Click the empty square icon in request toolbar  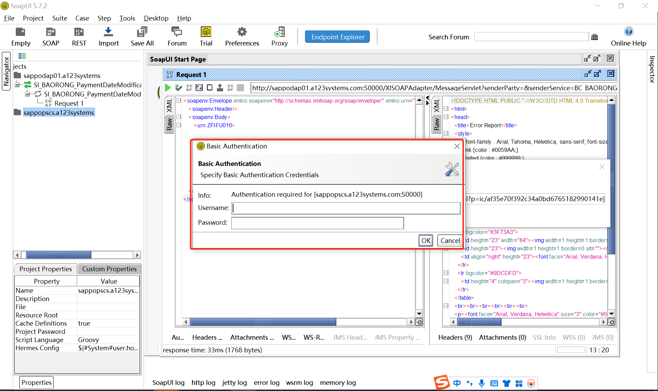pyautogui.click(x=210, y=88)
